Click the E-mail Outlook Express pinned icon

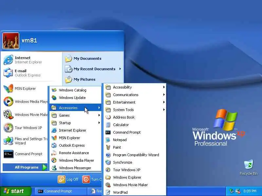(x=8, y=73)
